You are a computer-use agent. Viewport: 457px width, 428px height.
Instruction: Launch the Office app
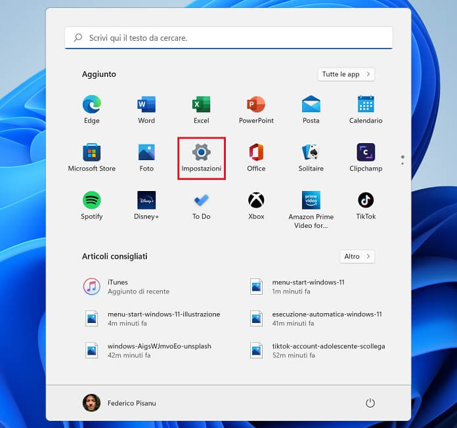point(256,158)
